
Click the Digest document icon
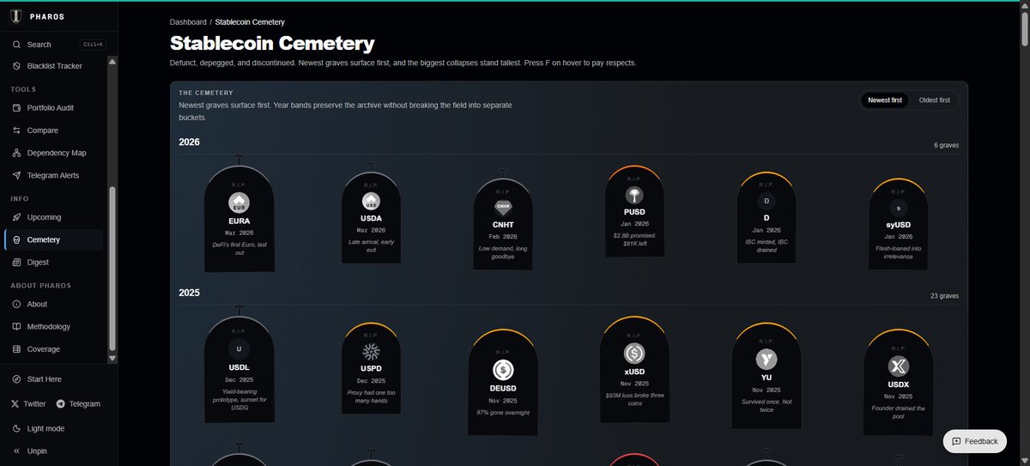click(x=17, y=263)
